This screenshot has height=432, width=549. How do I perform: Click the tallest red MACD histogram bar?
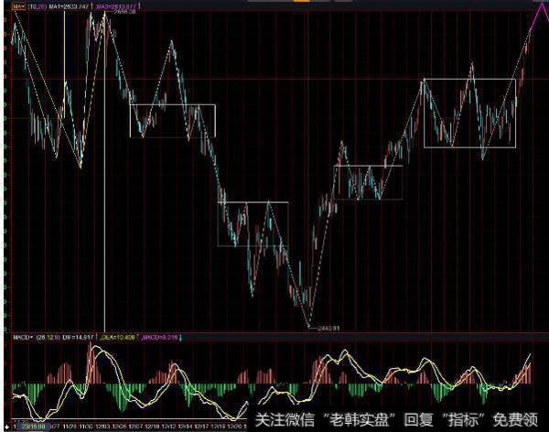(x=92, y=364)
